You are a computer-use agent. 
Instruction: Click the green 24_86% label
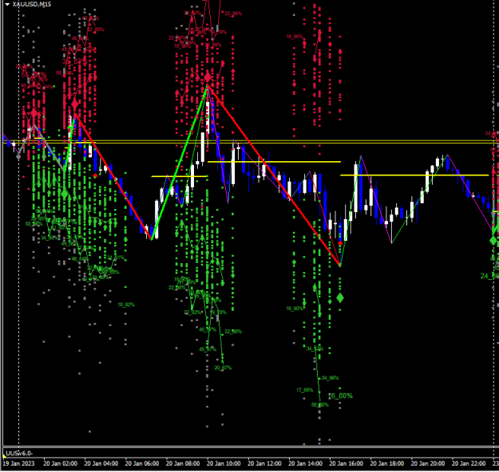coord(330,378)
